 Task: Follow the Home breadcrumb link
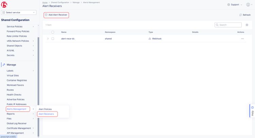click(45, 2)
